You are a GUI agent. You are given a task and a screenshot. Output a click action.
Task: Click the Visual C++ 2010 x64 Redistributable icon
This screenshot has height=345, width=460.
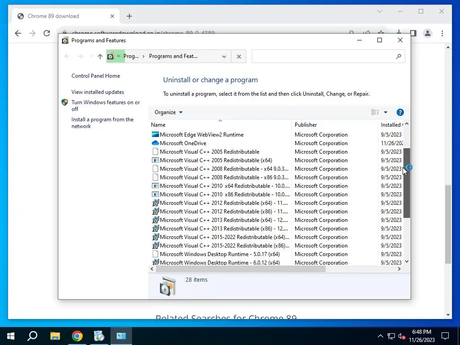[155, 186]
